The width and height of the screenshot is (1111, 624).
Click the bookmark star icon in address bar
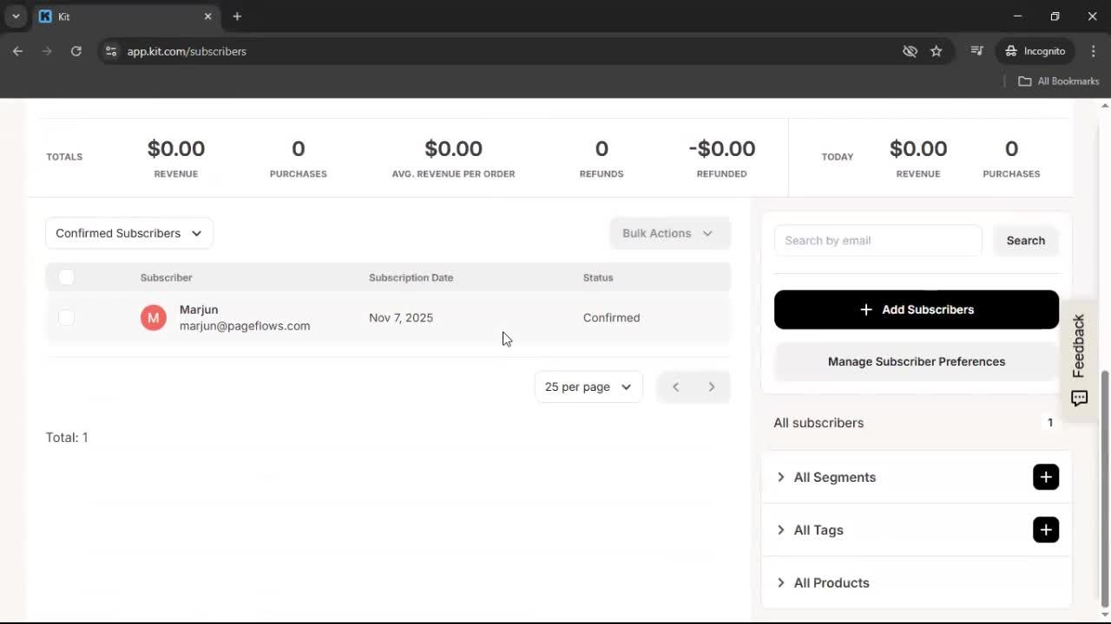tap(937, 51)
